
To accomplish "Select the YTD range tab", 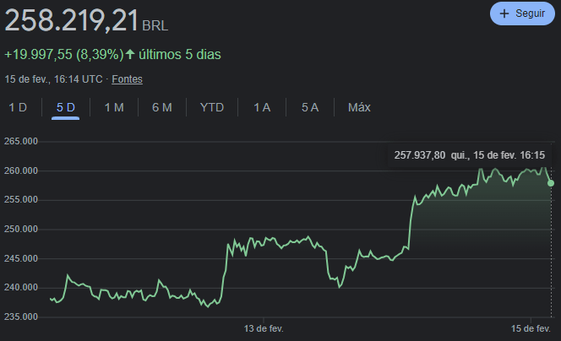I will pyautogui.click(x=212, y=107).
